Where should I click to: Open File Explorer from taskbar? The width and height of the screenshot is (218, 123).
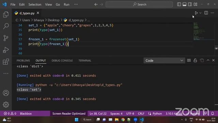click(116, 120)
